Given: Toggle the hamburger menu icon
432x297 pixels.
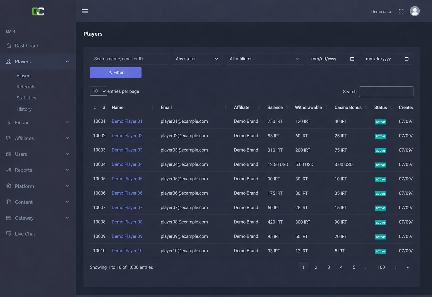Looking at the screenshot, I should 85,11.
